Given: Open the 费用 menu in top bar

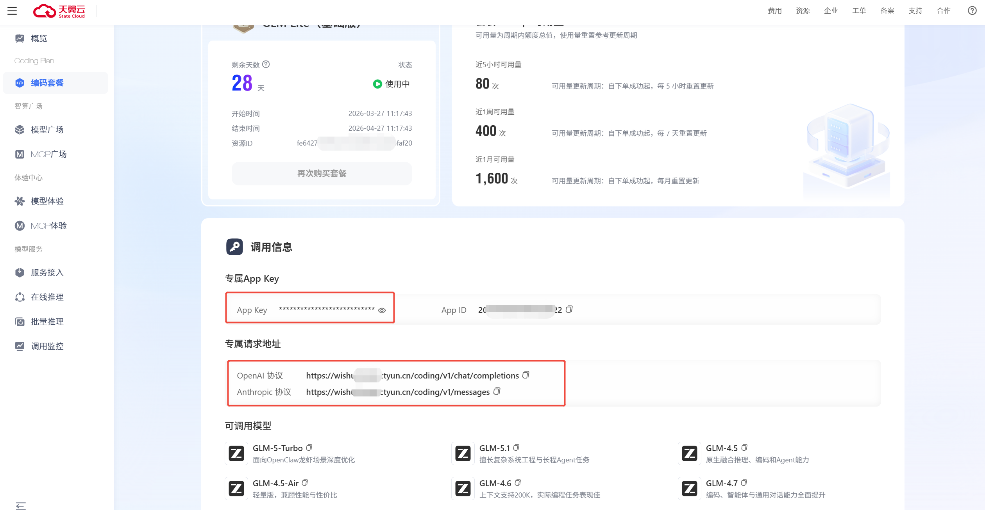Looking at the screenshot, I should click(x=774, y=11).
